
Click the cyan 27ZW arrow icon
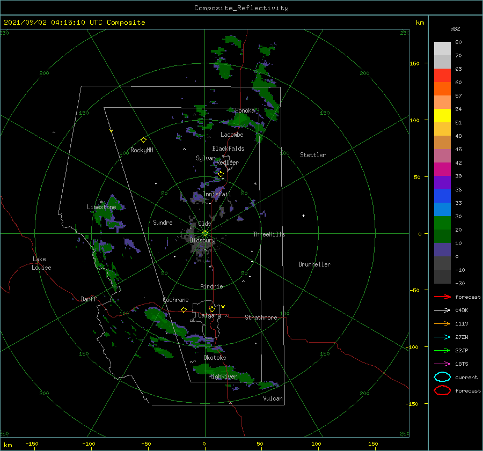tap(442, 337)
